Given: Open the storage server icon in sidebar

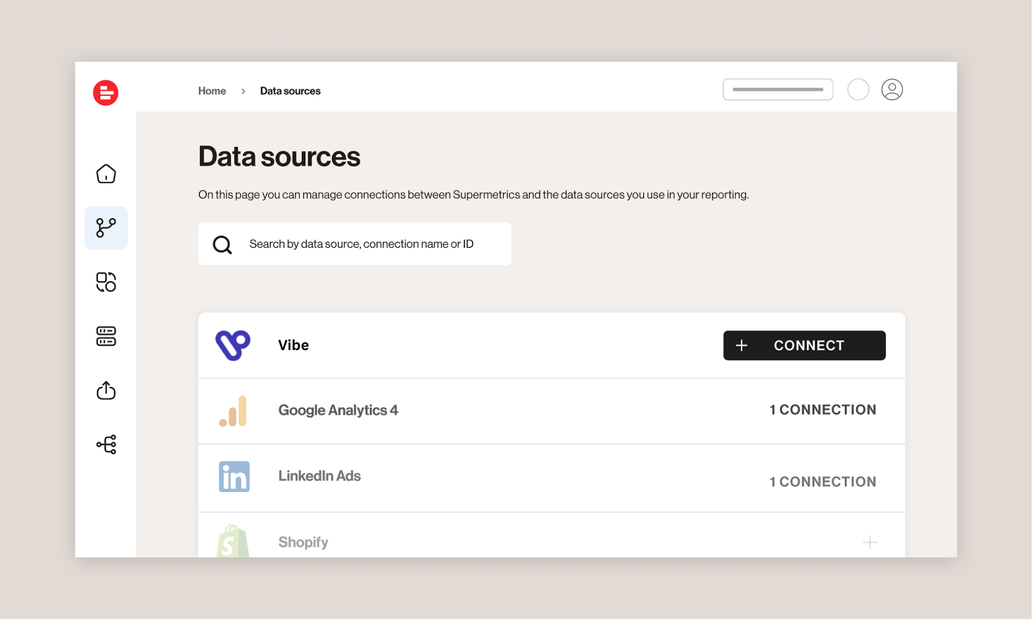Looking at the screenshot, I should [x=106, y=336].
